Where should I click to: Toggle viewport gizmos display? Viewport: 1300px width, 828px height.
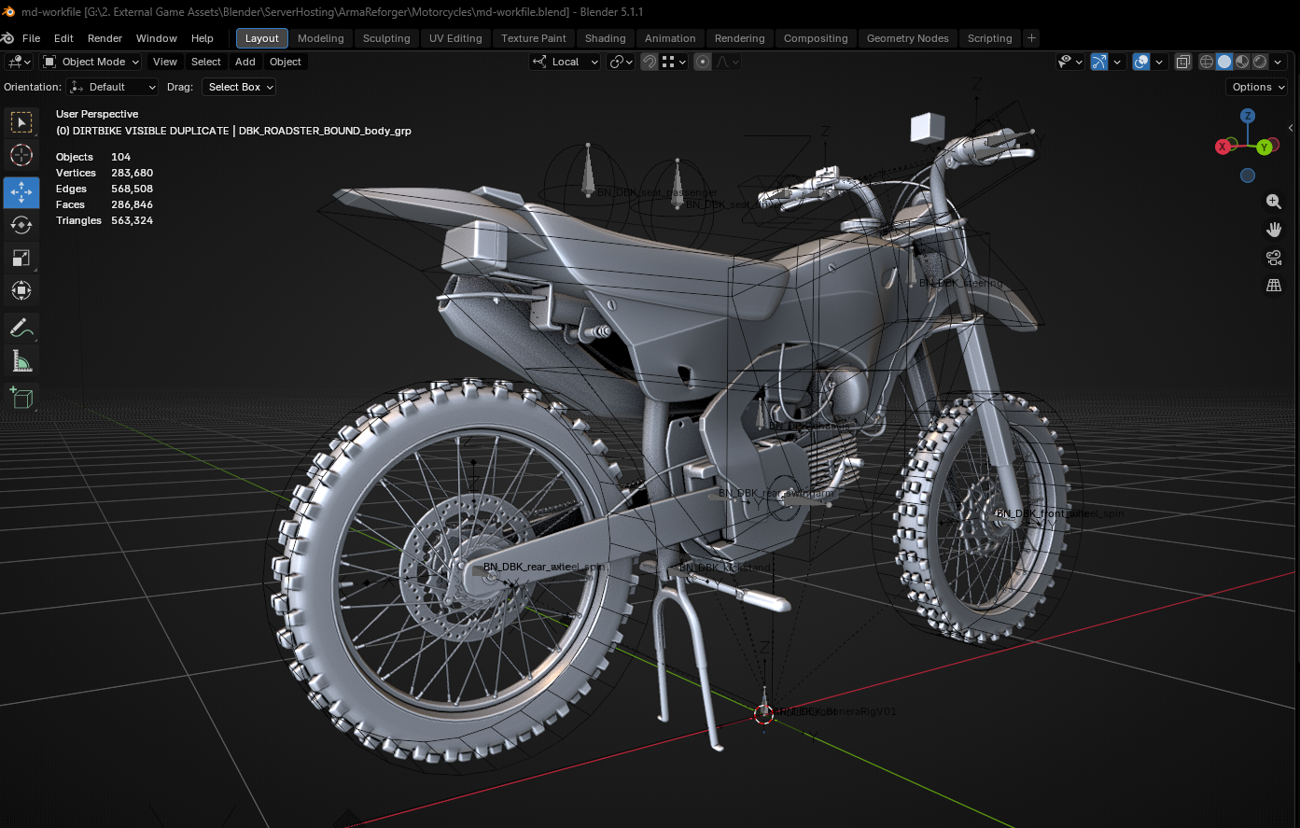(1099, 62)
